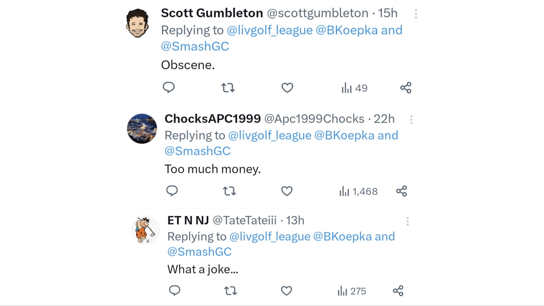The width and height of the screenshot is (544, 306).
Task: Open Scott Gumbleton's profile name link
Action: click(x=212, y=13)
